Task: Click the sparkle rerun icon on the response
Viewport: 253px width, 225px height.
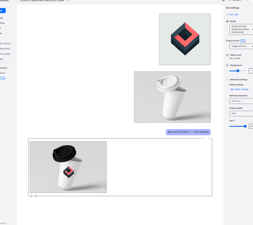Action: click(203, 138)
